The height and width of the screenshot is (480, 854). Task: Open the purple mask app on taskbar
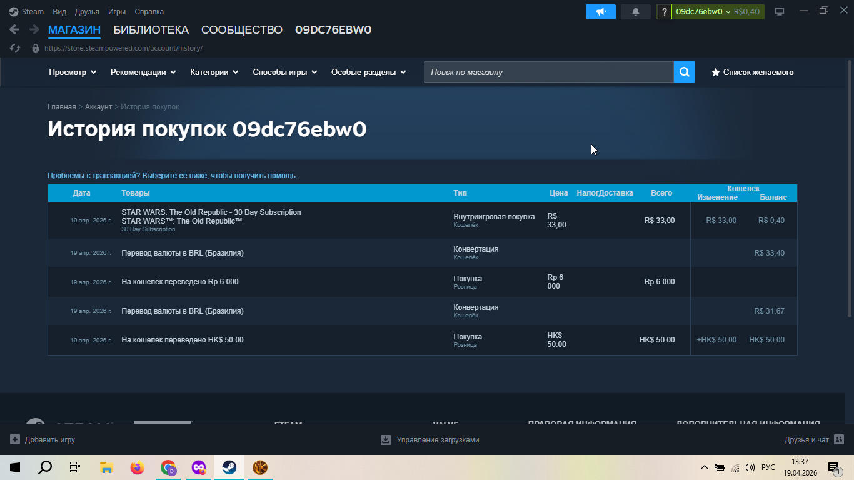(198, 467)
